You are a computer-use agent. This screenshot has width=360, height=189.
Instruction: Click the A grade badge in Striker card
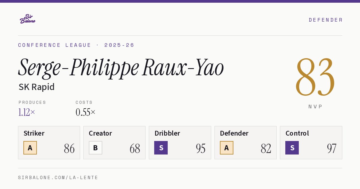(30, 148)
